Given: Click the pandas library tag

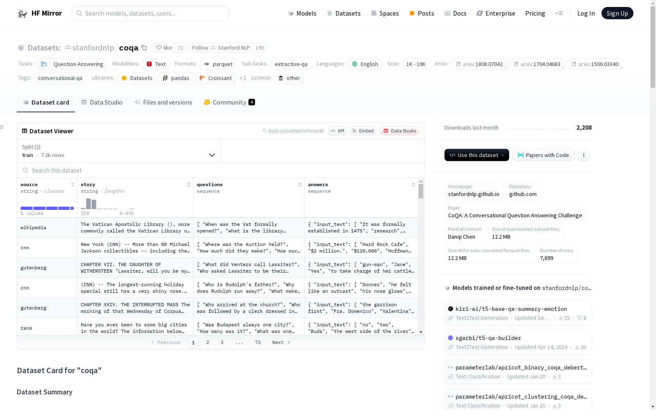Looking at the screenshot, I should click(176, 78).
